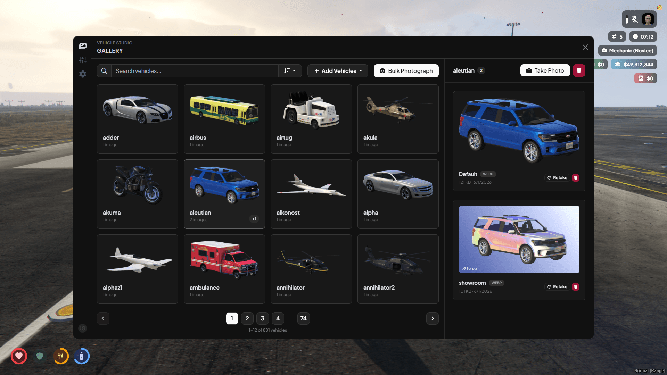The height and width of the screenshot is (375, 667).
Task: Click the Search vehicles input field
Action: (x=195, y=71)
